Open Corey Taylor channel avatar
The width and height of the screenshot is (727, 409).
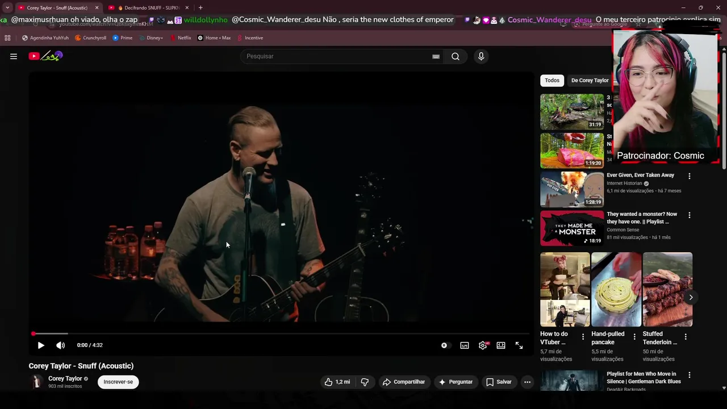pyautogui.click(x=37, y=382)
